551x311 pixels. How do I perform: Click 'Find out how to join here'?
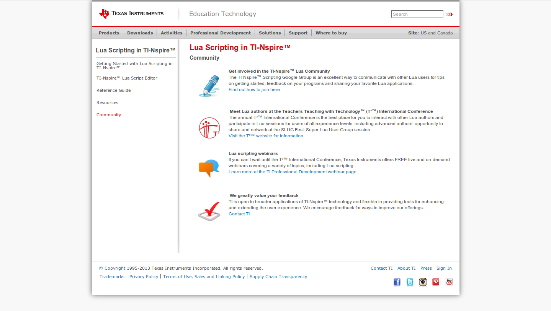point(254,90)
